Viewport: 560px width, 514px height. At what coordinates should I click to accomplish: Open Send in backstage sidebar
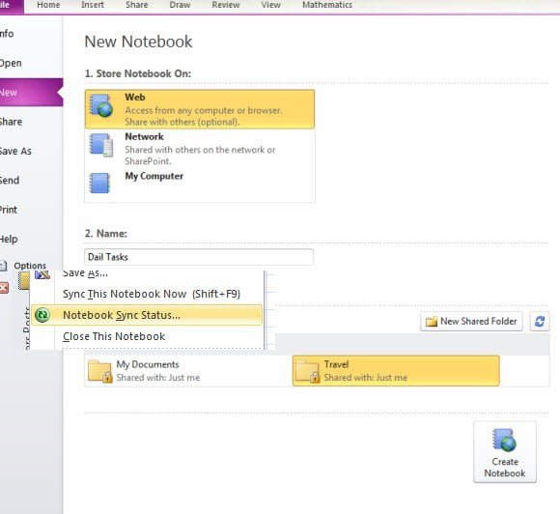32,180
